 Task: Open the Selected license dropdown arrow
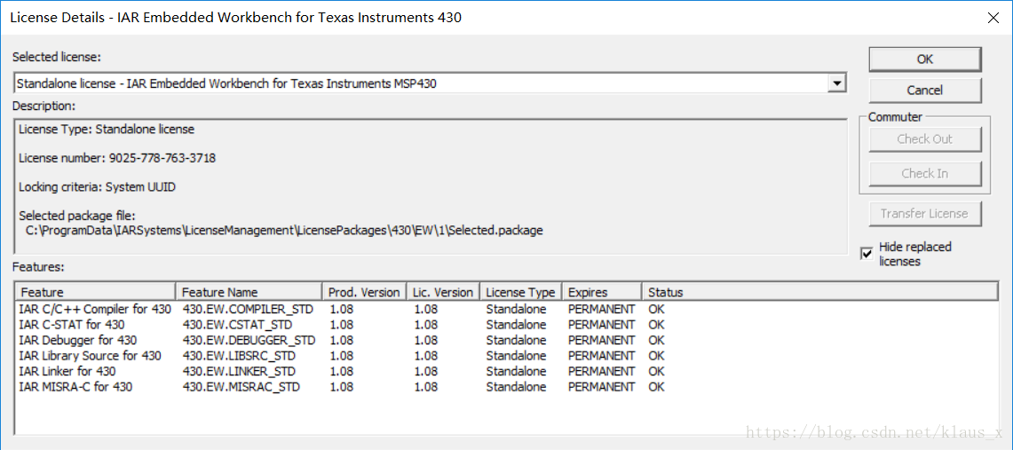coord(835,83)
